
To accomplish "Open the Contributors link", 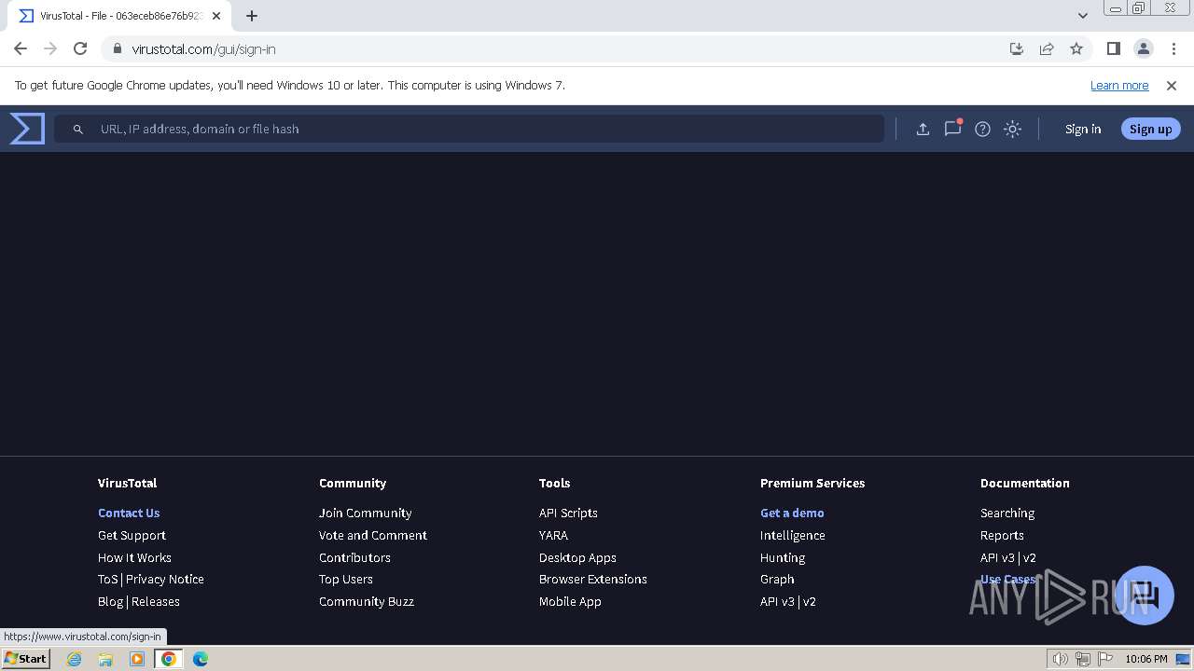I will (x=354, y=557).
